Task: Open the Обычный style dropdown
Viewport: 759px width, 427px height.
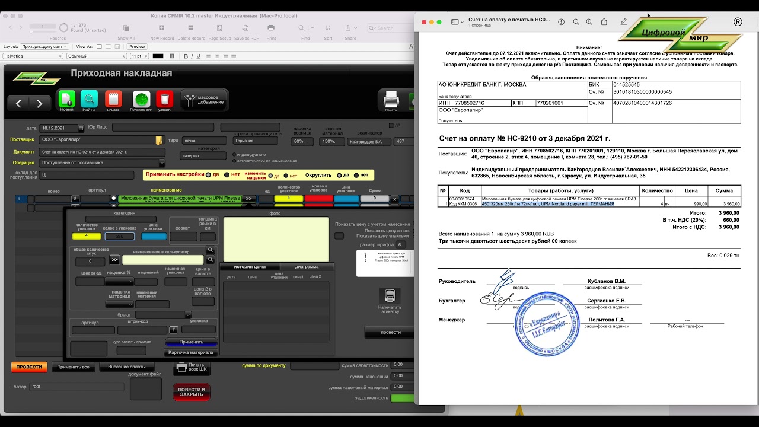Action: (95, 56)
